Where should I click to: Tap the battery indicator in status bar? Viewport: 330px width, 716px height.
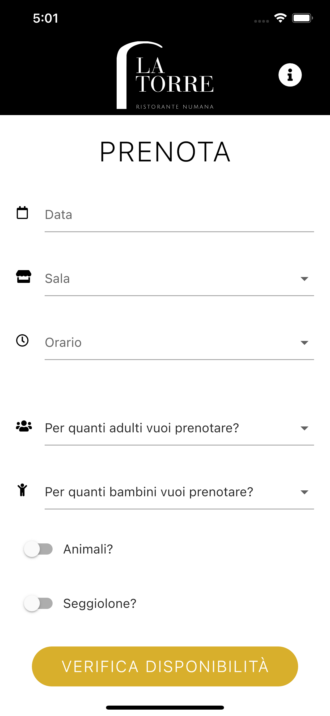point(302,18)
